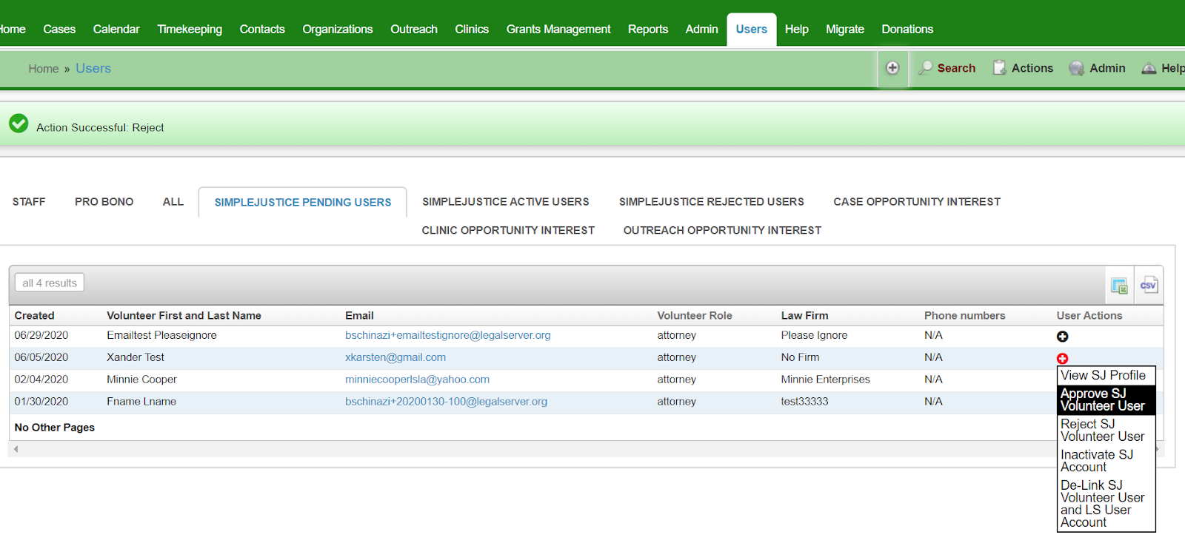This screenshot has height=543, width=1185.
Task: Open Outreach Opportunity Interest tab
Action: 722,230
